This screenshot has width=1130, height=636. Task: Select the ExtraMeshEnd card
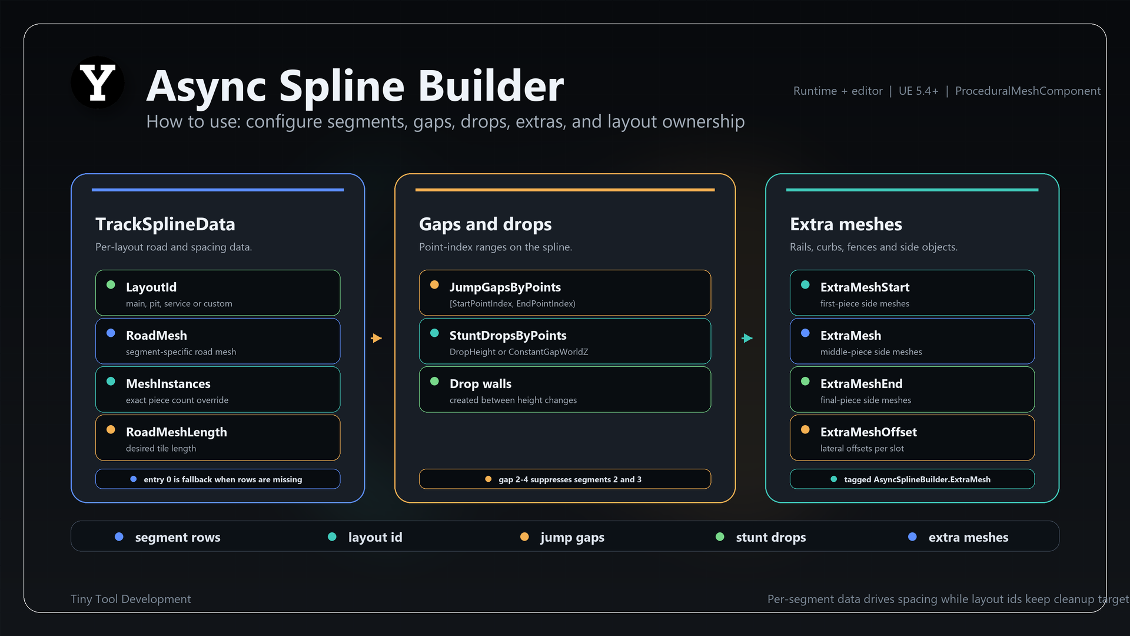(912, 389)
